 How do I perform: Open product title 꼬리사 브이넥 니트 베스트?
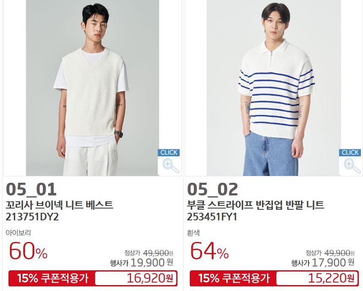click(60, 205)
